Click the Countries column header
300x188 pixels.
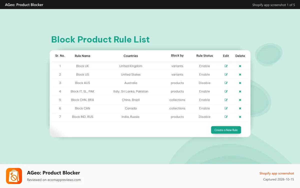(x=131, y=56)
